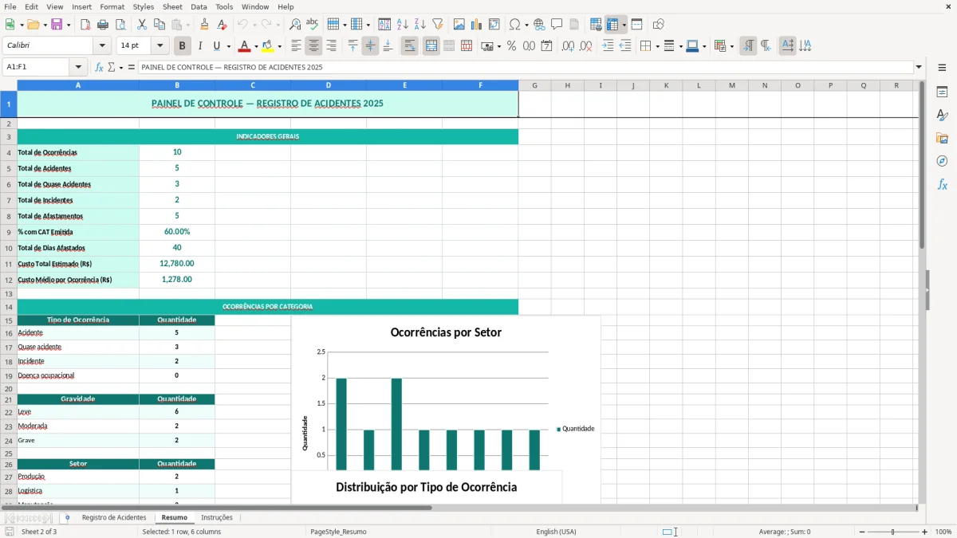Insert a hyperlink
The image size is (957, 538).
point(539,25)
